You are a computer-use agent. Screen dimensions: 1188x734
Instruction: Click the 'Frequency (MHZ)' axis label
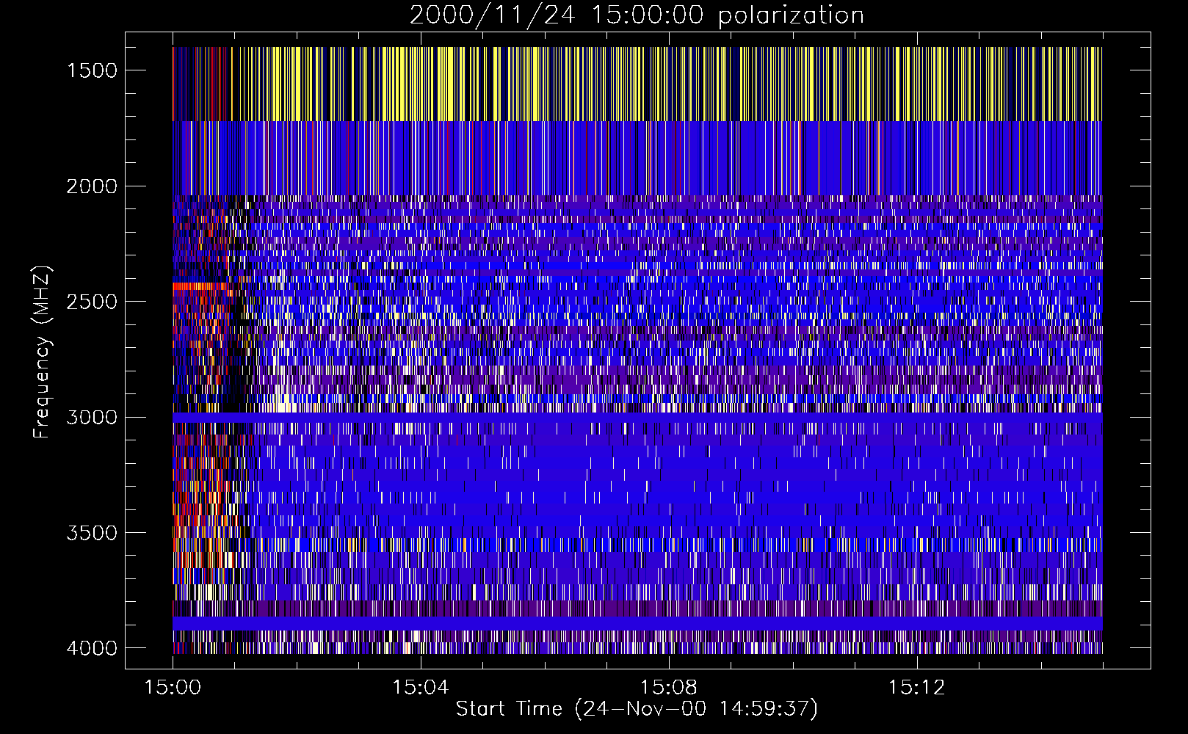coord(42,352)
